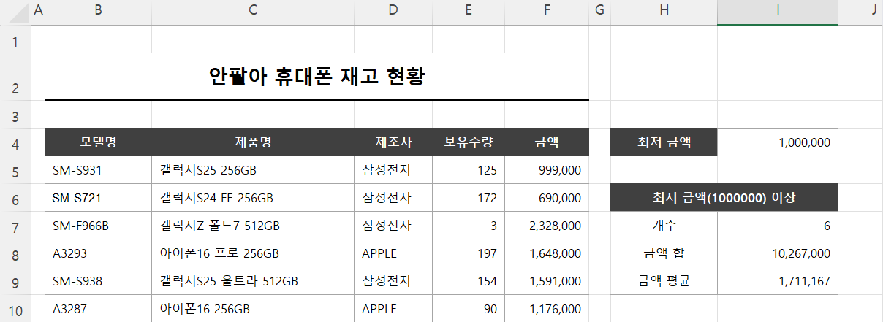Select amount cell showing 2,328,000
This screenshot has width=883, height=322.
[547, 226]
